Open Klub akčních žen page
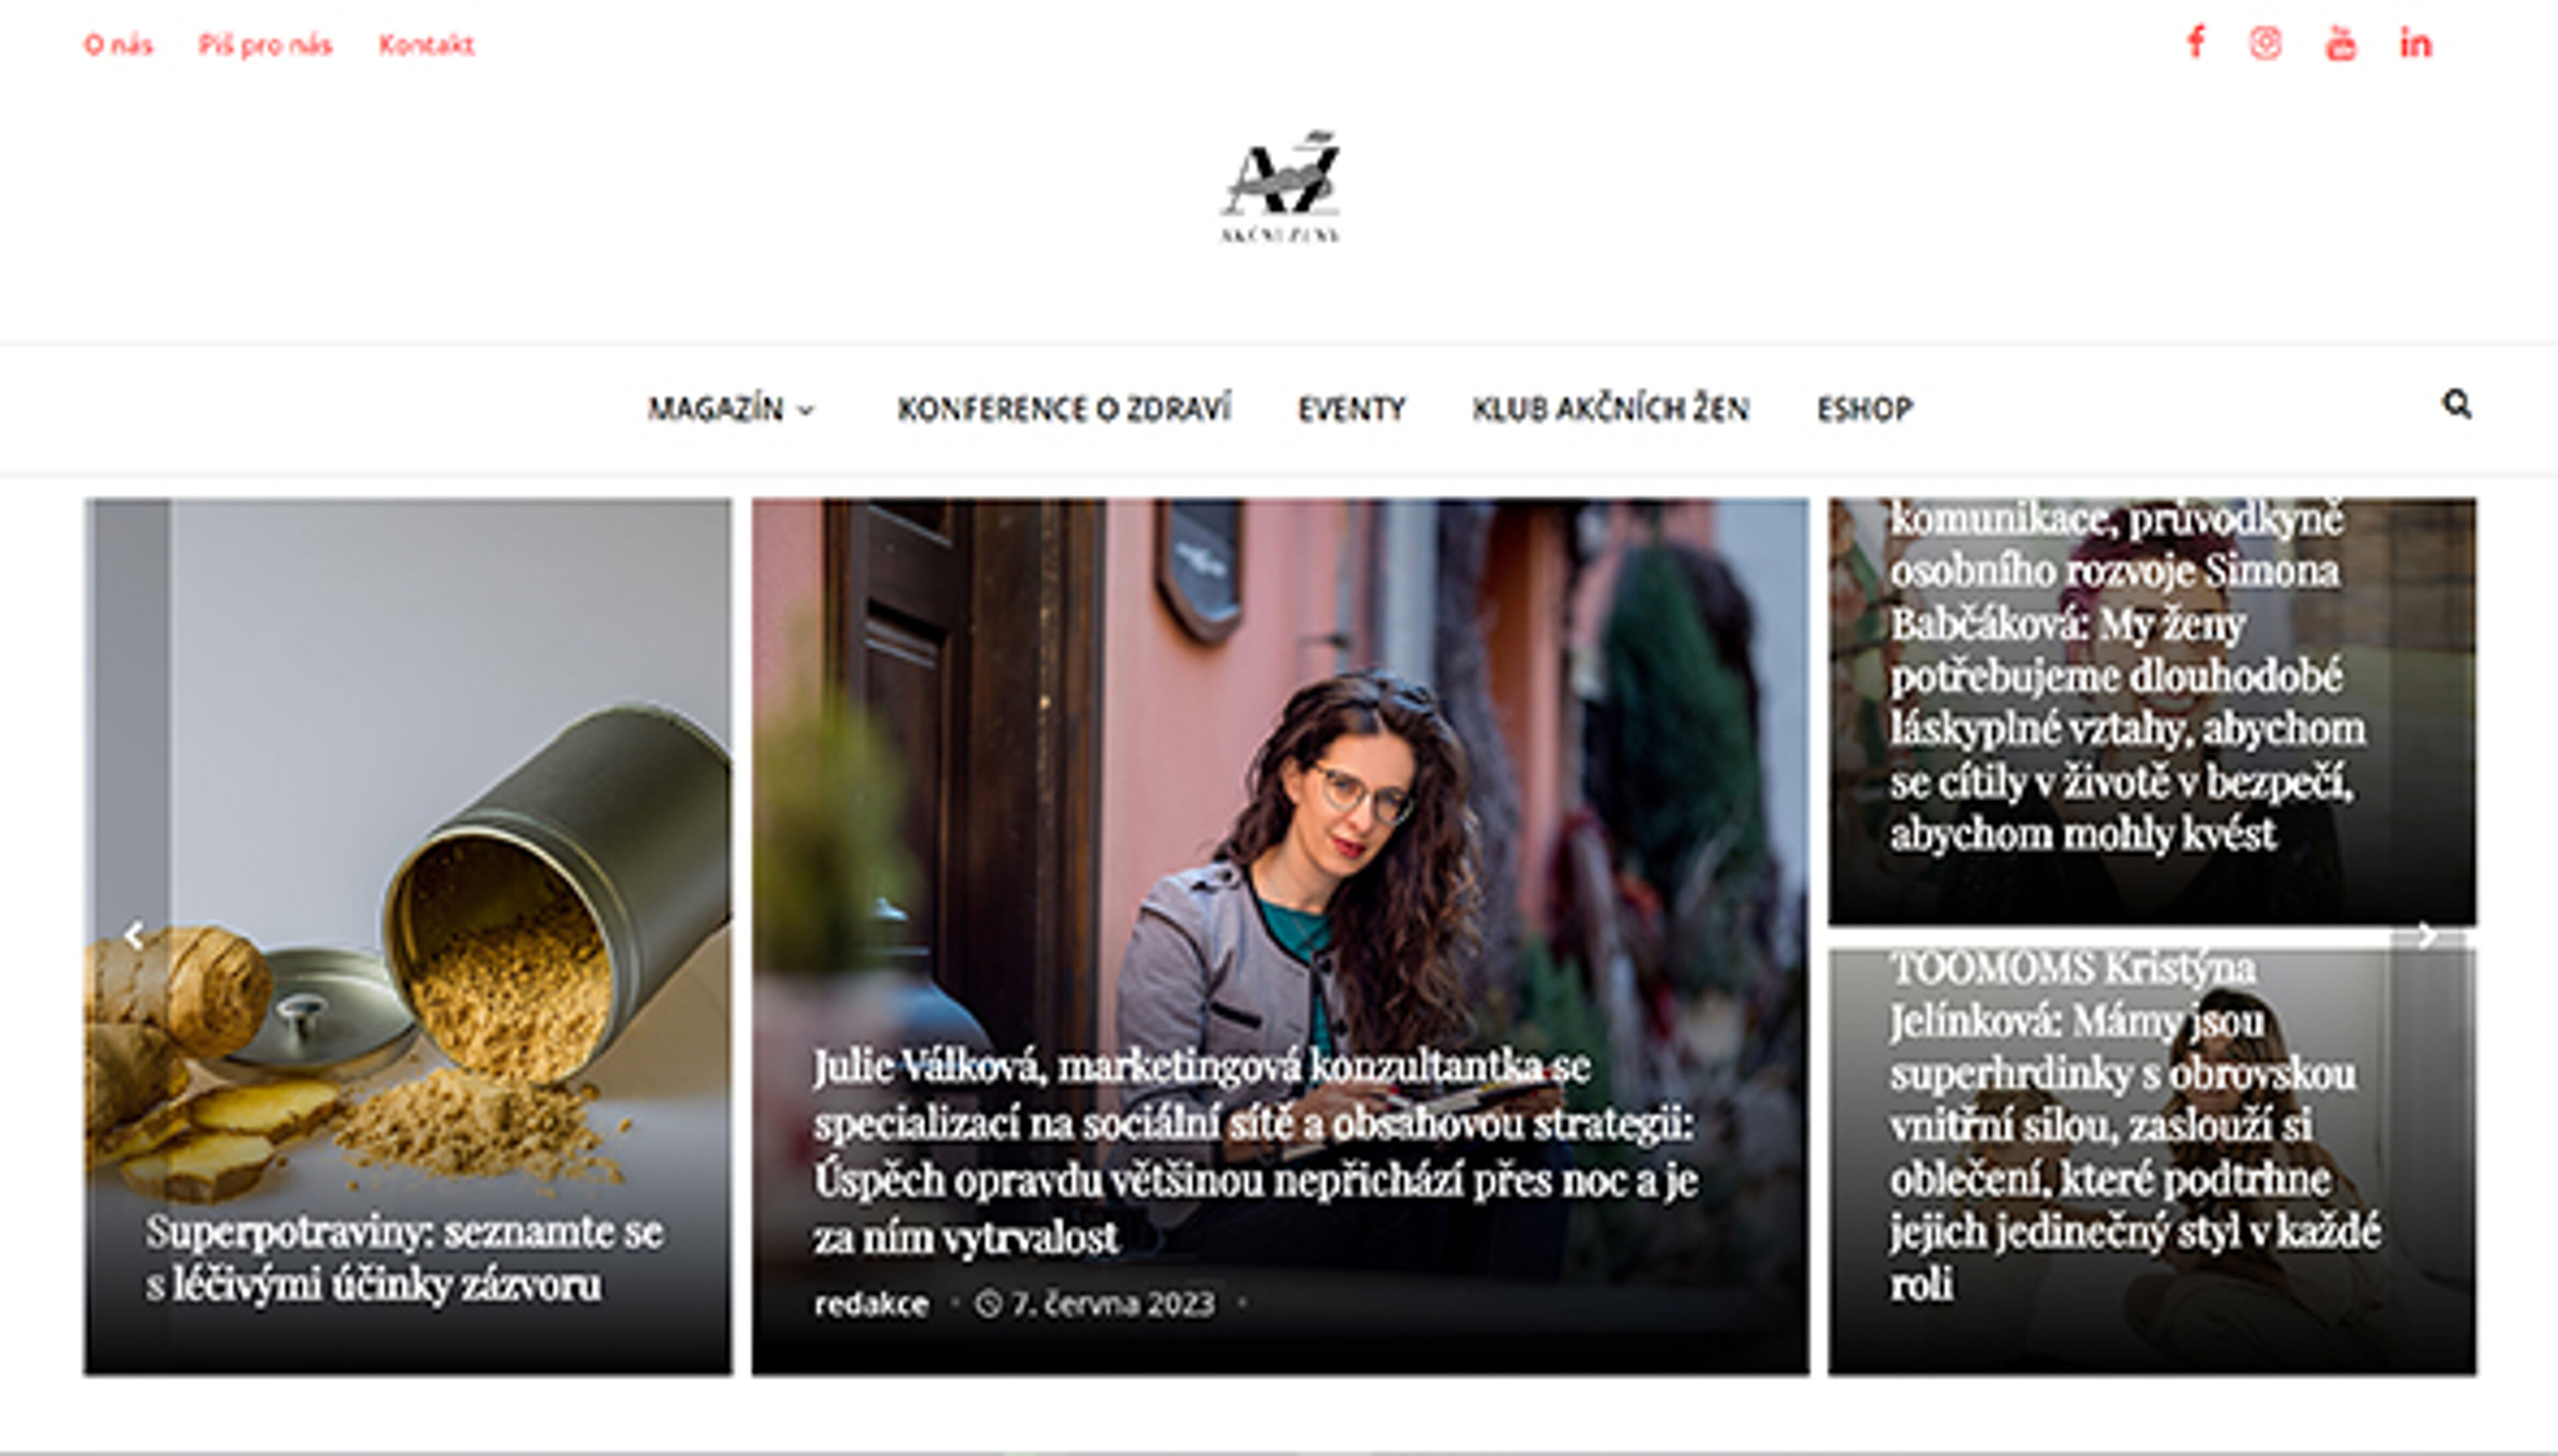 coord(1611,409)
